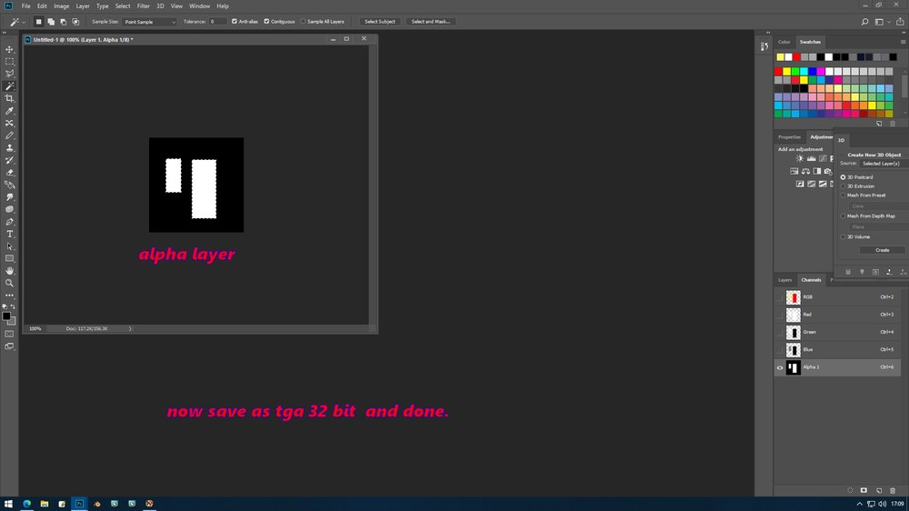Open the Source Selected Layer(s) dropdown
The height and width of the screenshot is (511, 909).
(x=884, y=164)
